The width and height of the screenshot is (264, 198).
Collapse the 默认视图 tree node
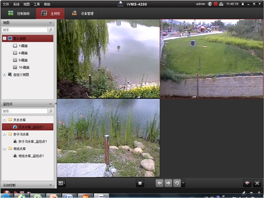coord(5,38)
